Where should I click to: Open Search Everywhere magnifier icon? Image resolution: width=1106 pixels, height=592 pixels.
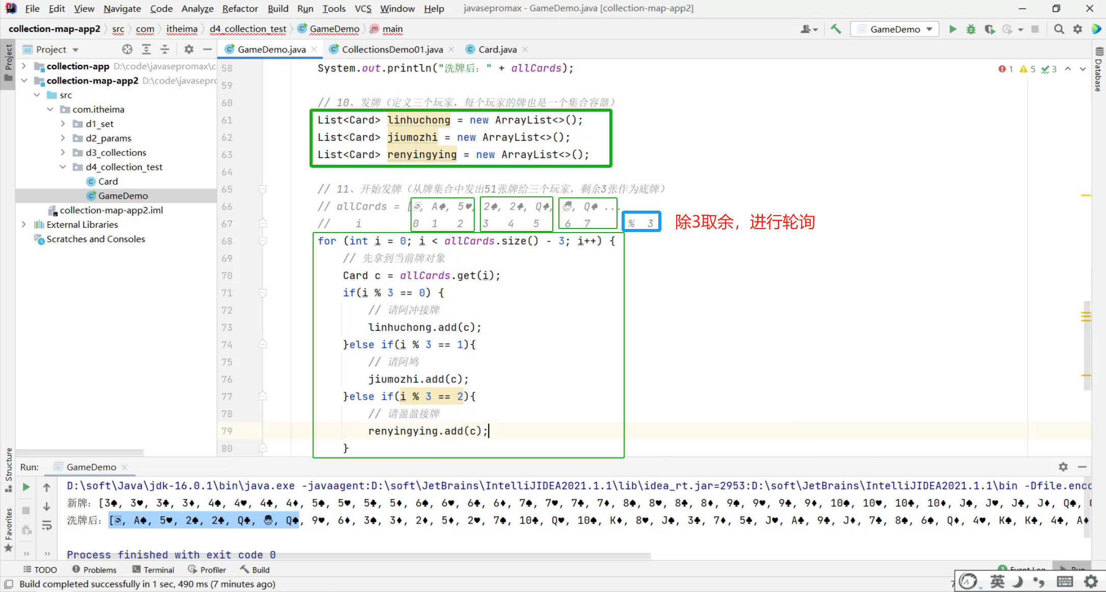click(1059, 29)
